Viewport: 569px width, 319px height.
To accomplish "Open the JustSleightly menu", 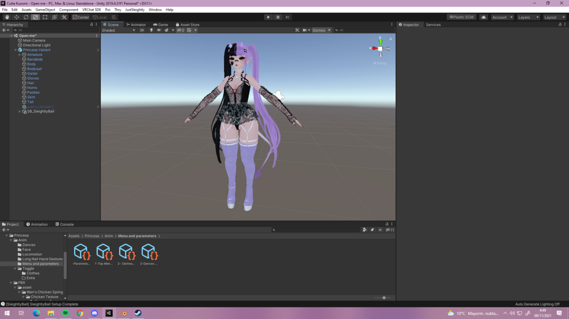I will 135,10.
